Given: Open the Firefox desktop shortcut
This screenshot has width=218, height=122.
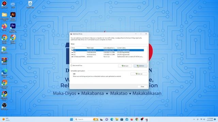Looking at the screenshot, I should 4,27.
